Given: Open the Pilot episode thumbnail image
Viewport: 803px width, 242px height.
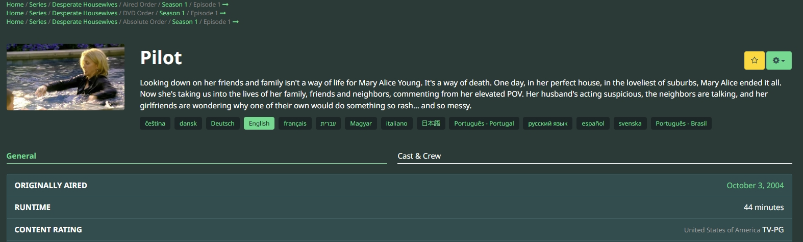Looking at the screenshot, I should pyautogui.click(x=65, y=77).
